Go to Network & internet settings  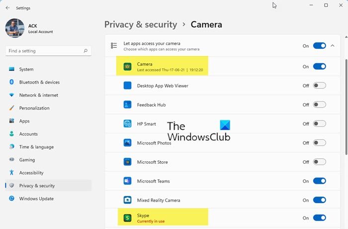[x=38, y=95]
